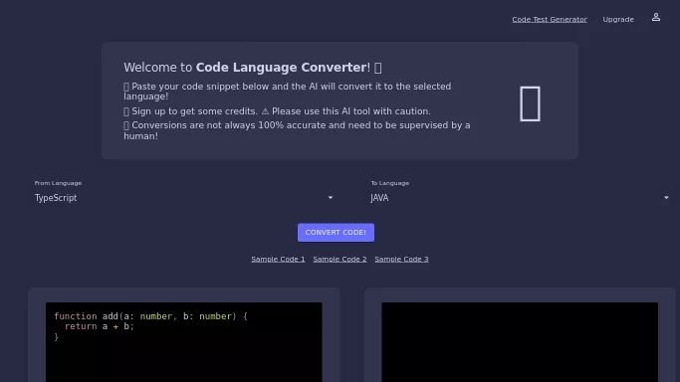Click the 'From Language' label
The image size is (680, 382).
pos(58,183)
